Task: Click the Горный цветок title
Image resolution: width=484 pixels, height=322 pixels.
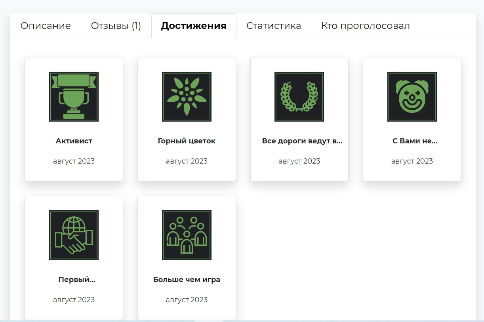Action: 187,141
